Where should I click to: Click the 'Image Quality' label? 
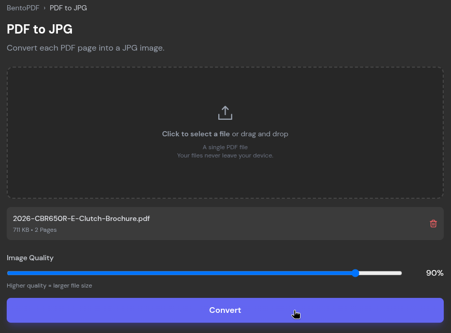(30, 258)
